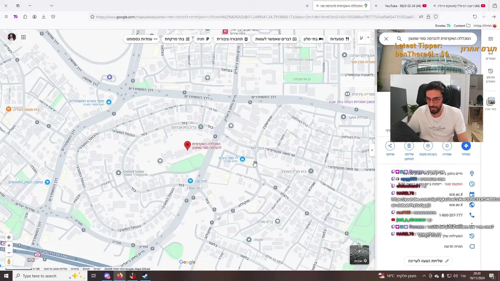500x281 pixels.
Task: Select the Beer Sheva sidebar thumbnail
Action: [491, 101]
